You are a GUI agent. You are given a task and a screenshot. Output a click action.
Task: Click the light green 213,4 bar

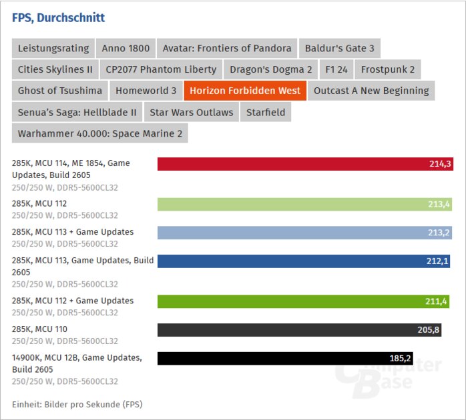(304, 204)
